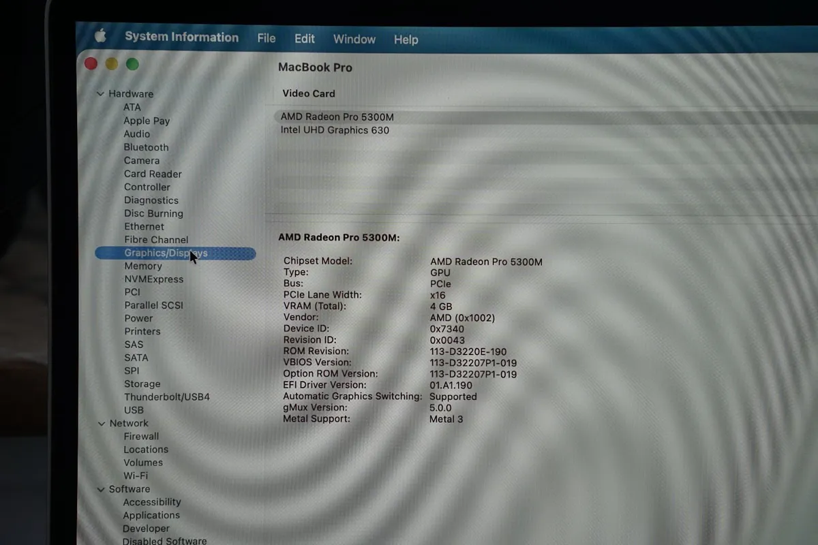This screenshot has height=545, width=818.
Task: Select Power in the Hardware list
Action: 138,318
